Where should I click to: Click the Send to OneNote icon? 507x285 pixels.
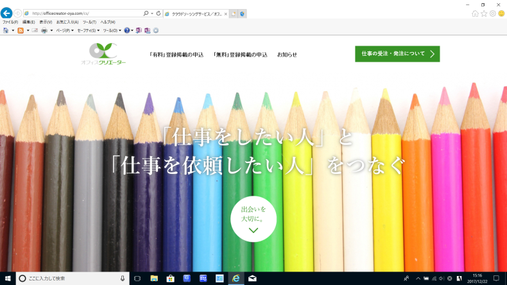click(139, 30)
